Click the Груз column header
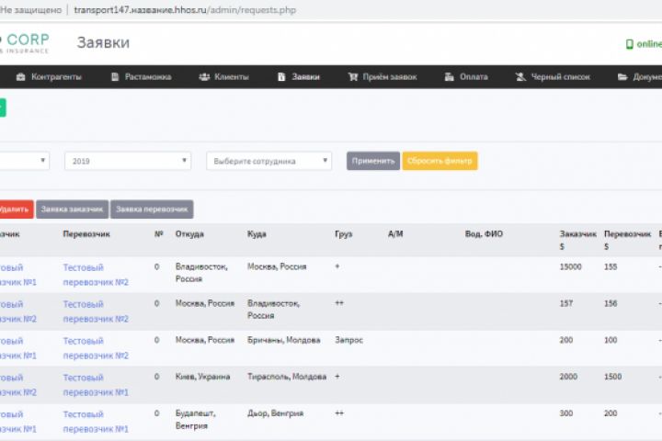Screen dimensions: 662x441 [x=343, y=233]
